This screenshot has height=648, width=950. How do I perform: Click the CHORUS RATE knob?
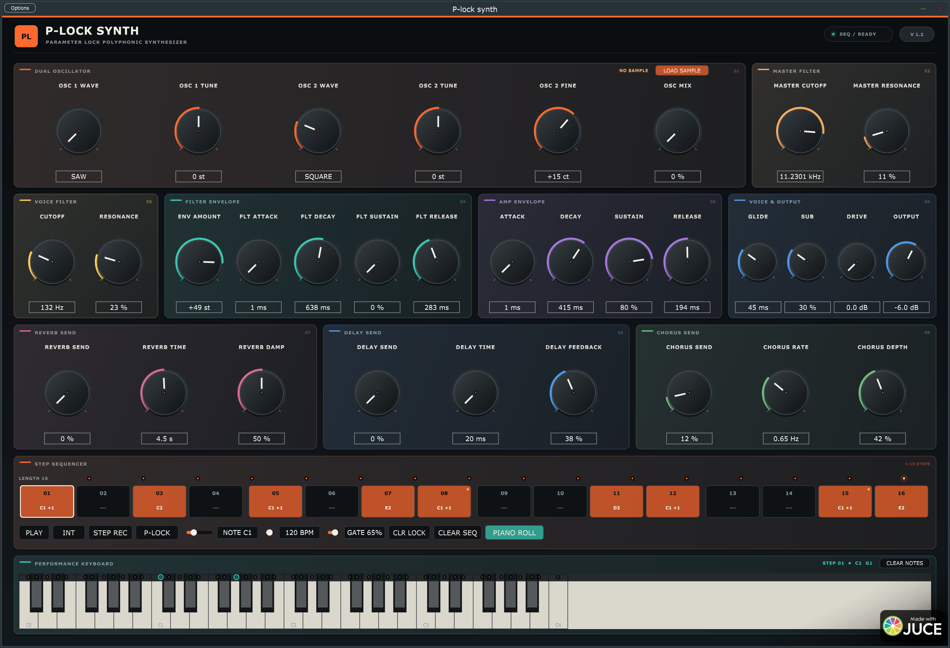pyautogui.click(x=786, y=393)
